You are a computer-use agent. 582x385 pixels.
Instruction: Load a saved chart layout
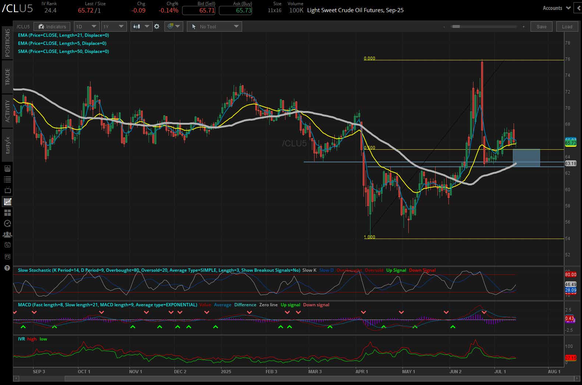(x=567, y=26)
